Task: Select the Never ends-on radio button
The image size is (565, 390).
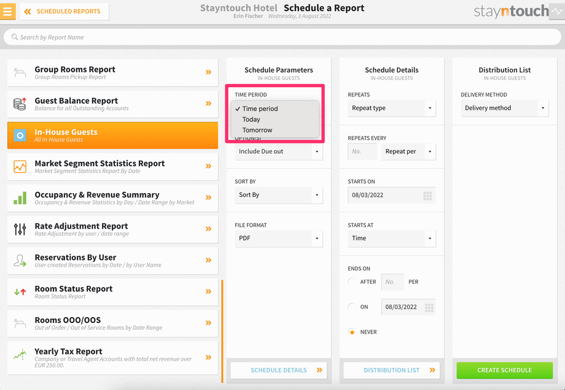Action: (x=352, y=332)
